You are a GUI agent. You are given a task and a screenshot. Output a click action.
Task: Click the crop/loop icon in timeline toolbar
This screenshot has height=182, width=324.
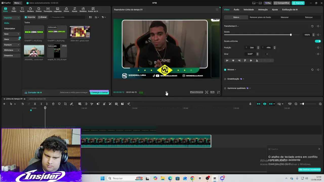coord(65,104)
